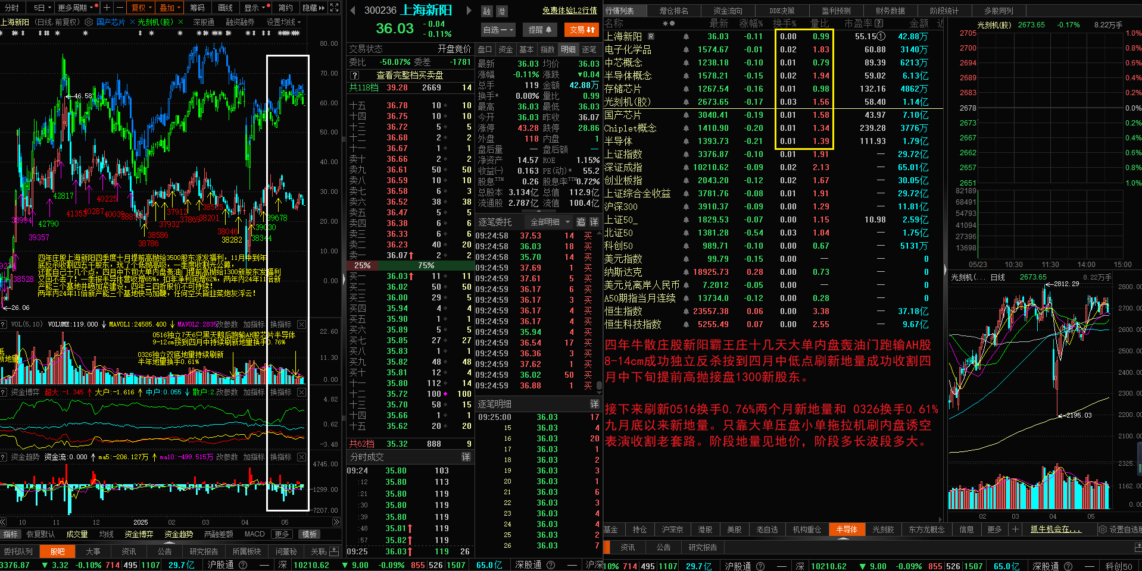Toggle 隐藏 to hide side panel
1142x571 pixels.
[x=313, y=8]
